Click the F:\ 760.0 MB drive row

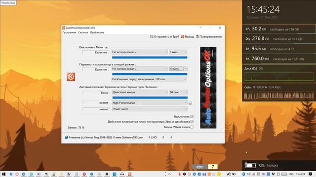279,59
